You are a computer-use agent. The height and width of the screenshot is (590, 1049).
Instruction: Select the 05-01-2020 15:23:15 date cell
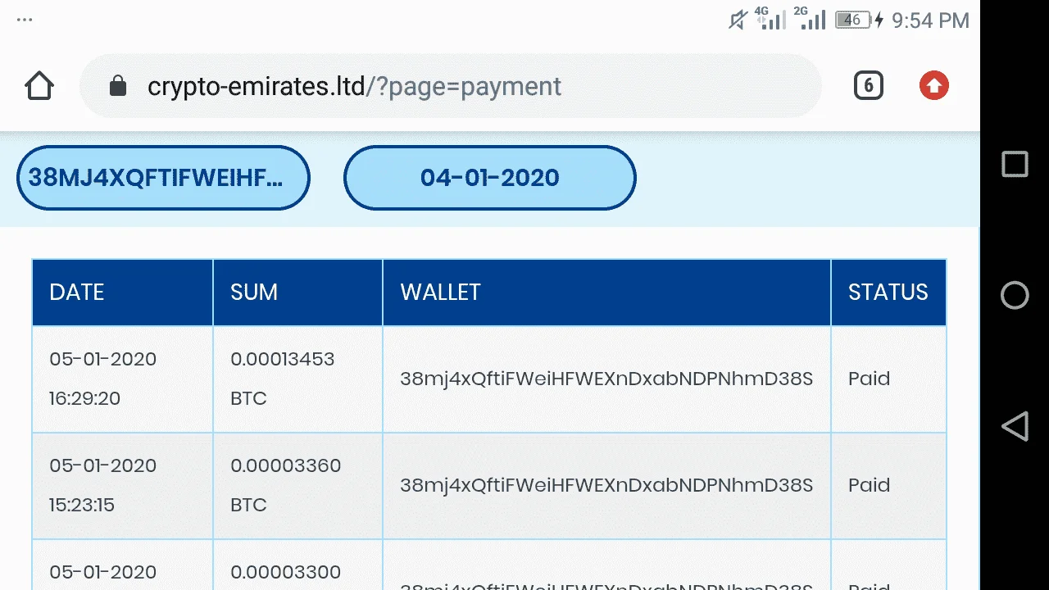click(123, 486)
